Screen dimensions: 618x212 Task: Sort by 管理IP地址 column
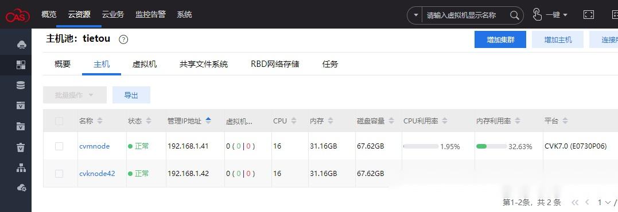click(208, 121)
